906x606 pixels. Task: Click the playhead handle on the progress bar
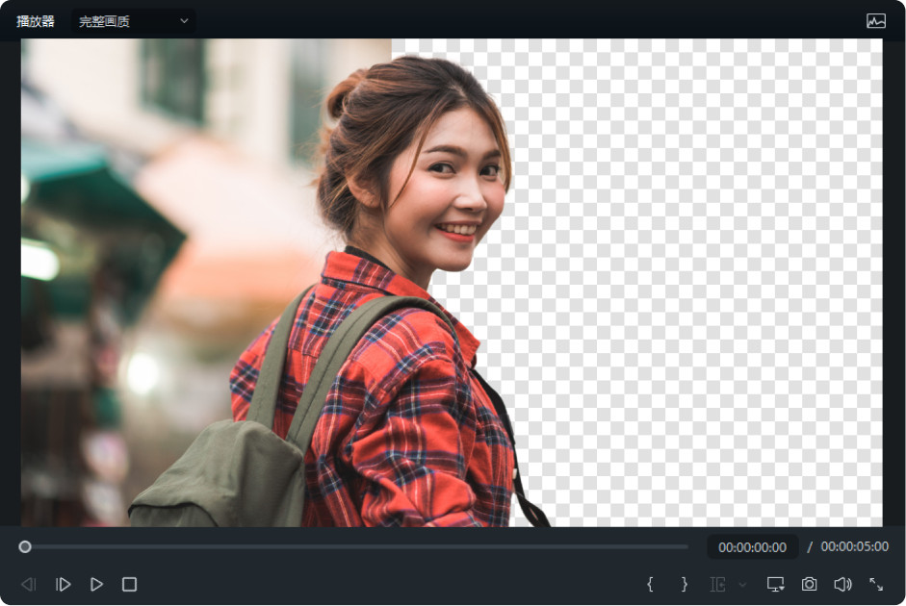tap(25, 546)
